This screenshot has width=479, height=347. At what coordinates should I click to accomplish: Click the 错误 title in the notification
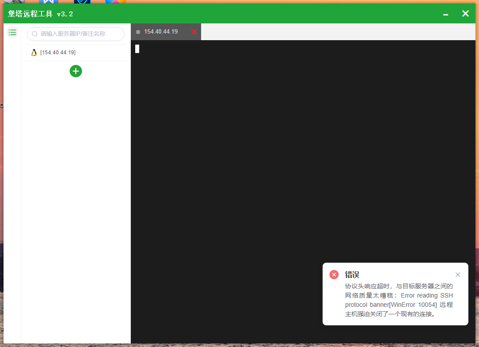(352, 275)
